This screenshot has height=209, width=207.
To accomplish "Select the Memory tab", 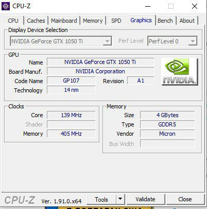I will click(93, 21).
